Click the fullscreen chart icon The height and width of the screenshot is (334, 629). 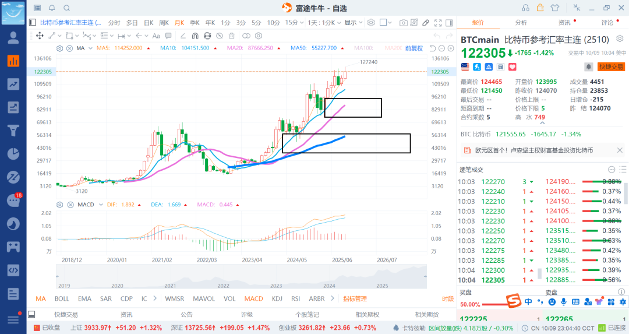[437, 23]
